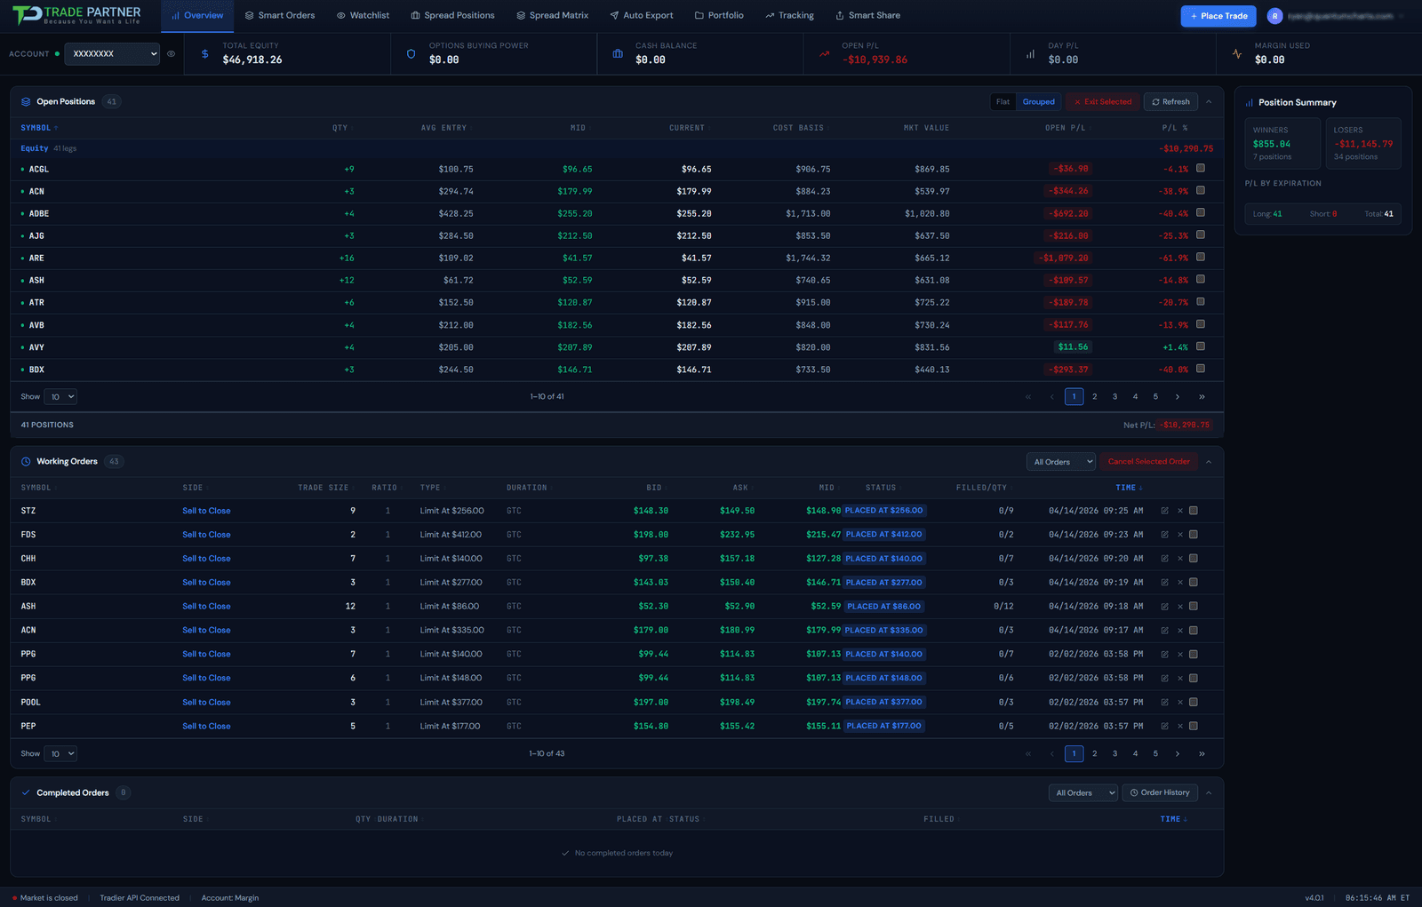1422x907 pixels.
Task: Edit the CHH working order
Action: pyautogui.click(x=1164, y=559)
